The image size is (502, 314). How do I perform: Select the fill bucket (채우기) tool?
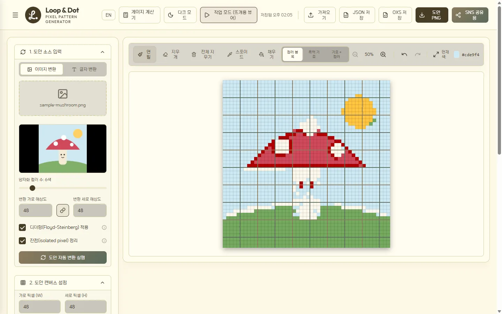click(x=267, y=54)
